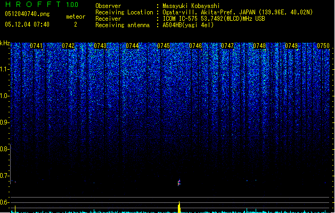Image resolution: width=335 pixels, height=213 pixels.
Task: Click the 'Receiving Location' field label
Action: pyautogui.click(x=124, y=12)
